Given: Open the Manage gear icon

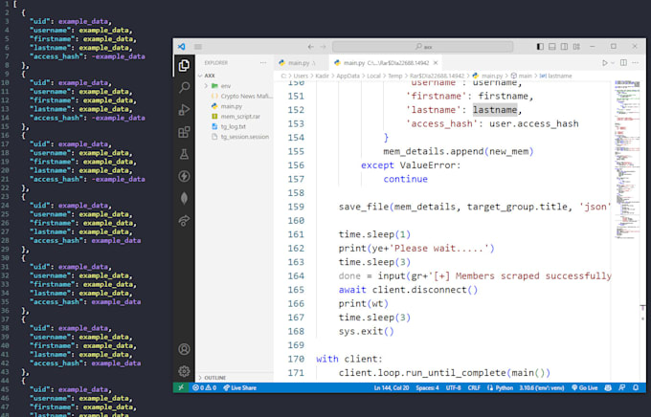Looking at the screenshot, I should point(184,371).
